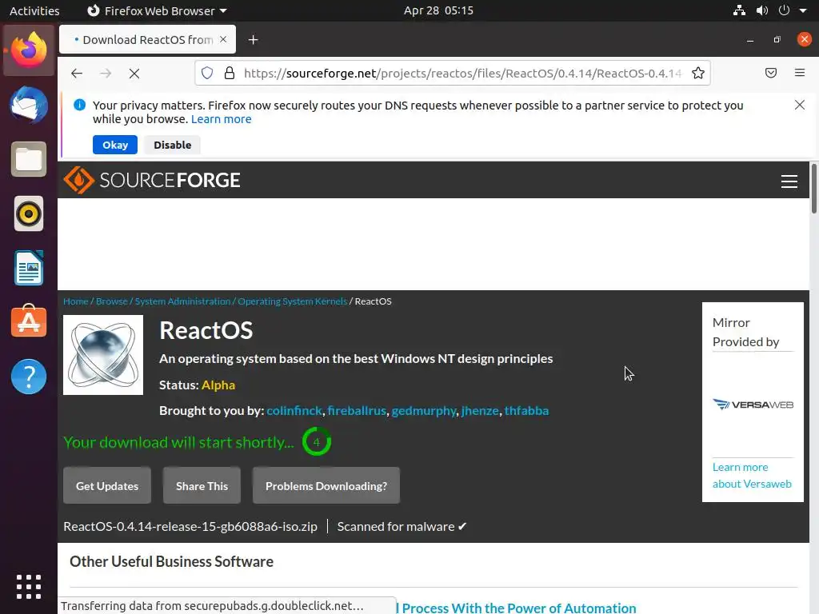Open the power icon in top bar
The width and height of the screenshot is (819, 614).
pos(784,10)
